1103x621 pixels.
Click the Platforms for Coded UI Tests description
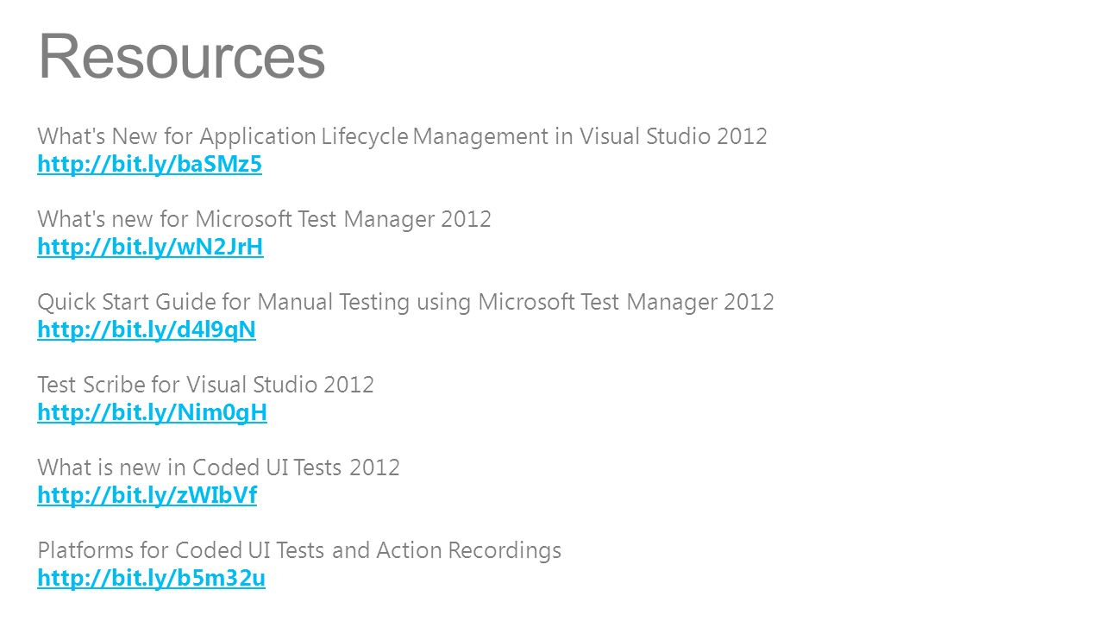click(x=299, y=550)
